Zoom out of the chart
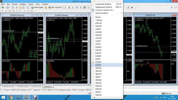The image size is (178, 100). pos(81,7)
